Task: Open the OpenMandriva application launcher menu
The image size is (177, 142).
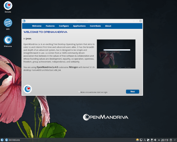Action: tap(2, 140)
